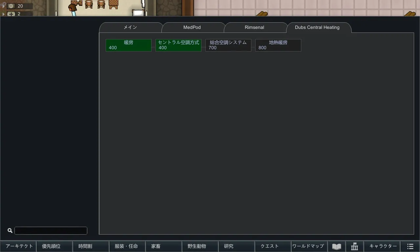Choose the 総合空調システム research project

tap(228, 45)
